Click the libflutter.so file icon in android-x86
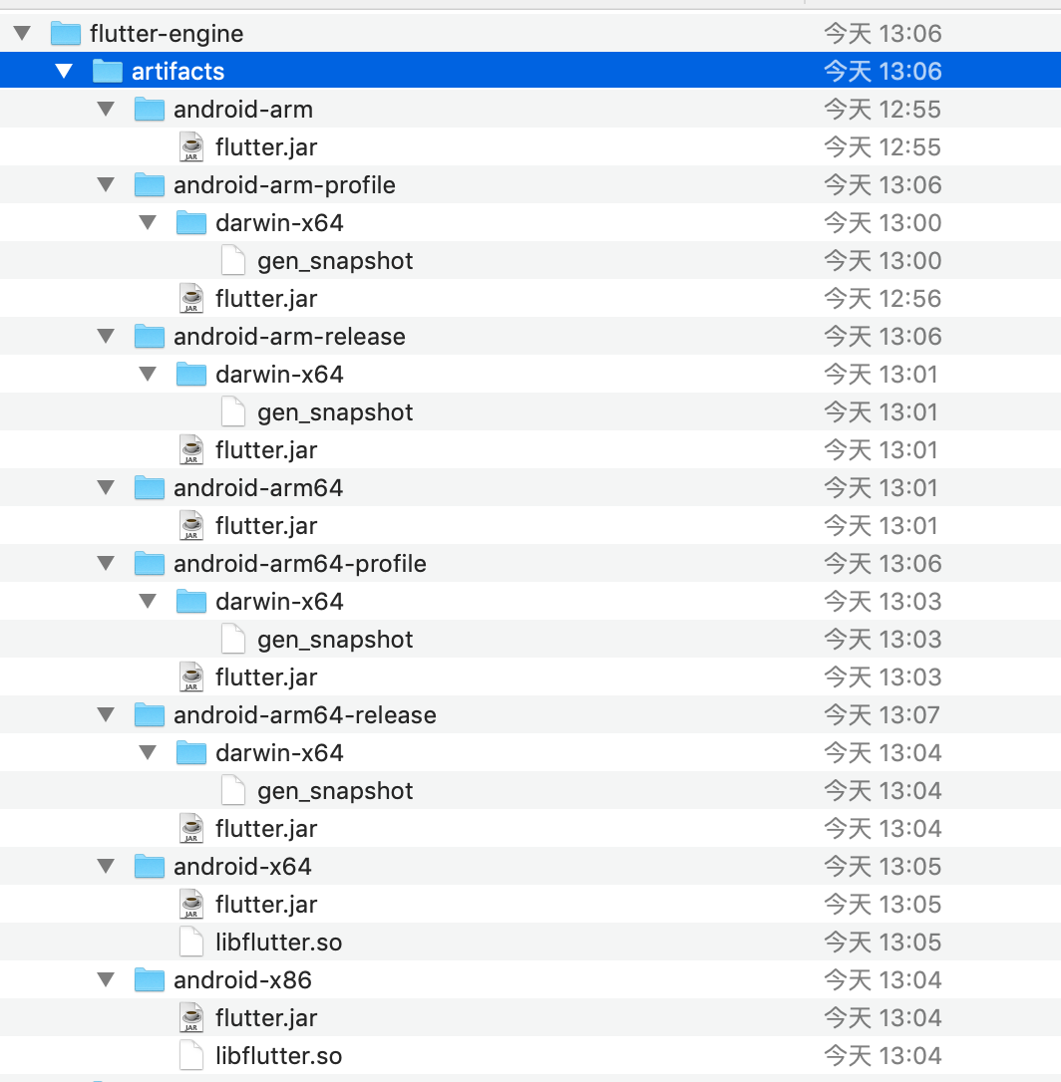 190,1056
